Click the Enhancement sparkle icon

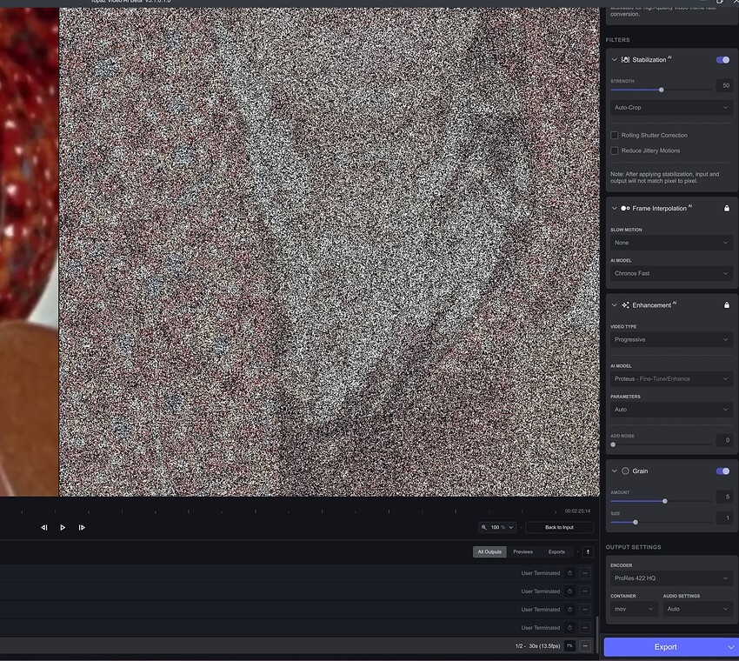tap(625, 305)
